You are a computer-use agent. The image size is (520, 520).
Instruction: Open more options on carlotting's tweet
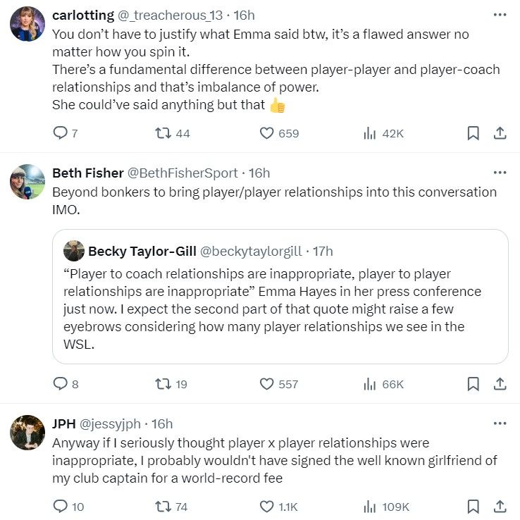[x=500, y=15]
